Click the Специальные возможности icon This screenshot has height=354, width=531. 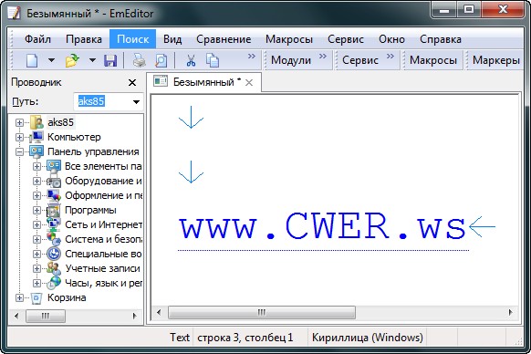[54, 254]
